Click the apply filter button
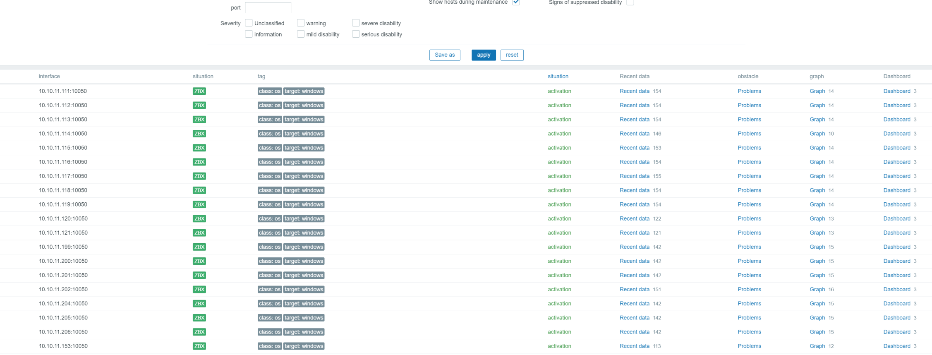This screenshot has height=355, width=932. (x=484, y=55)
